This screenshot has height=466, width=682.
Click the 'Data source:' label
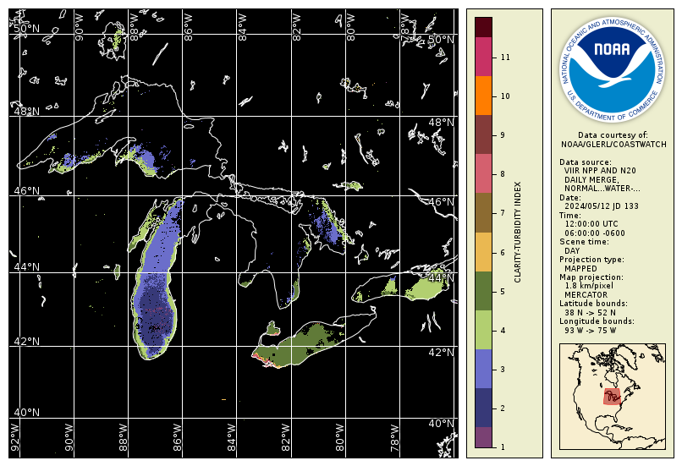pyautogui.click(x=585, y=162)
